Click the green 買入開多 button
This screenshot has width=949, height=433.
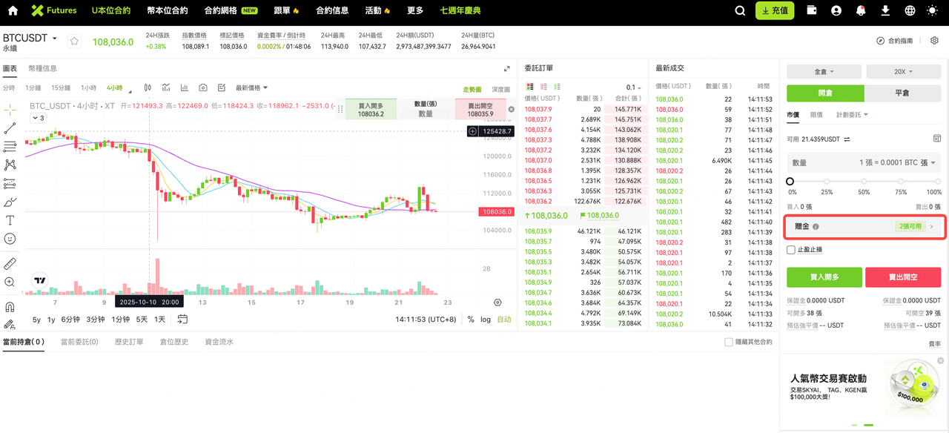[824, 277]
